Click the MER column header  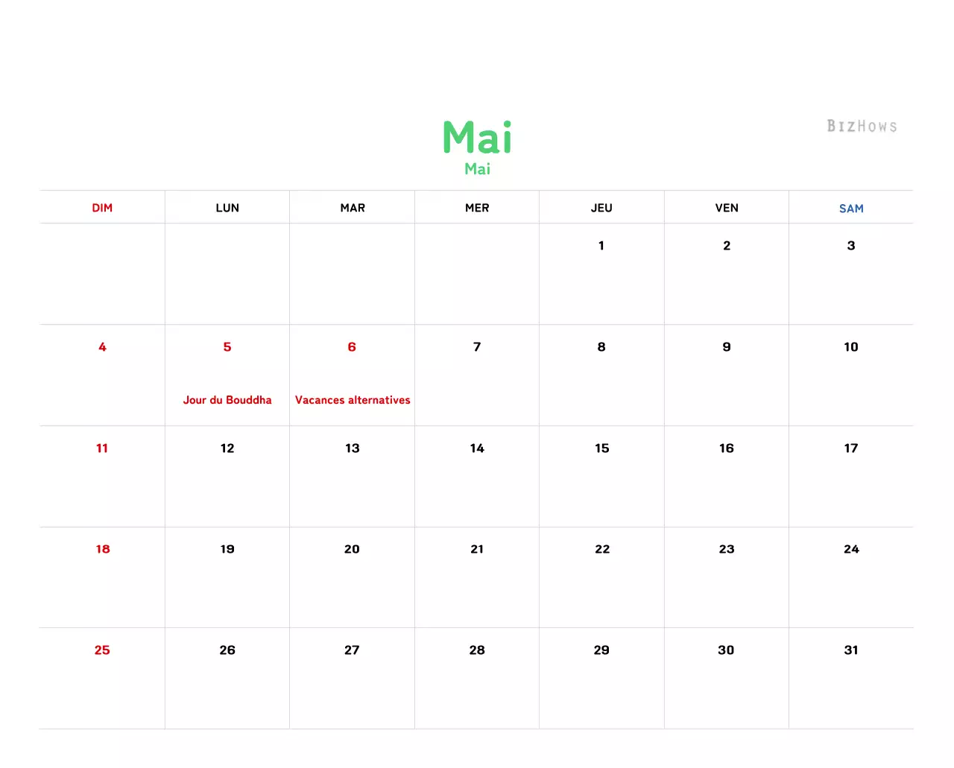476,208
